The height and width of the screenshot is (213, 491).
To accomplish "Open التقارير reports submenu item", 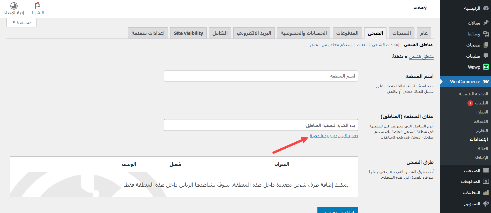I will pyautogui.click(x=482, y=130).
